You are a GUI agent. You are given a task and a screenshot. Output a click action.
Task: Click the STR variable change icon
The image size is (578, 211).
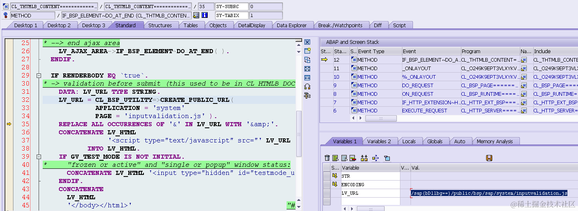(x=335, y=176)
